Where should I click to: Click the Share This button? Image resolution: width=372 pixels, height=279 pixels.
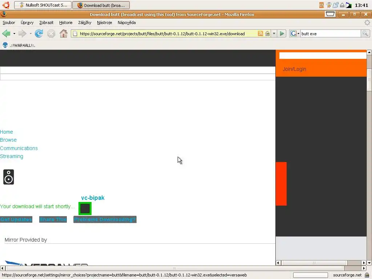coord(53,220)
